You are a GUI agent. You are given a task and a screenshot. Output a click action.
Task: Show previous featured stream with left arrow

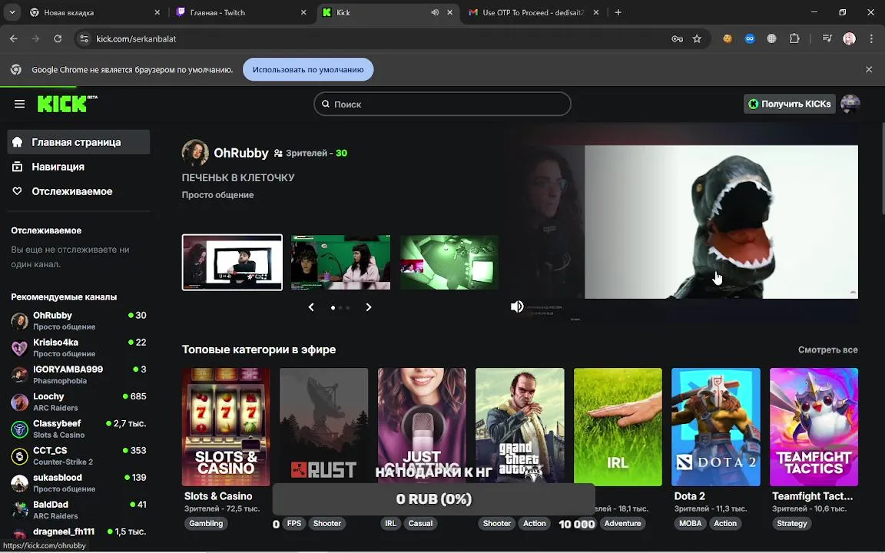[x=311, y=307]
